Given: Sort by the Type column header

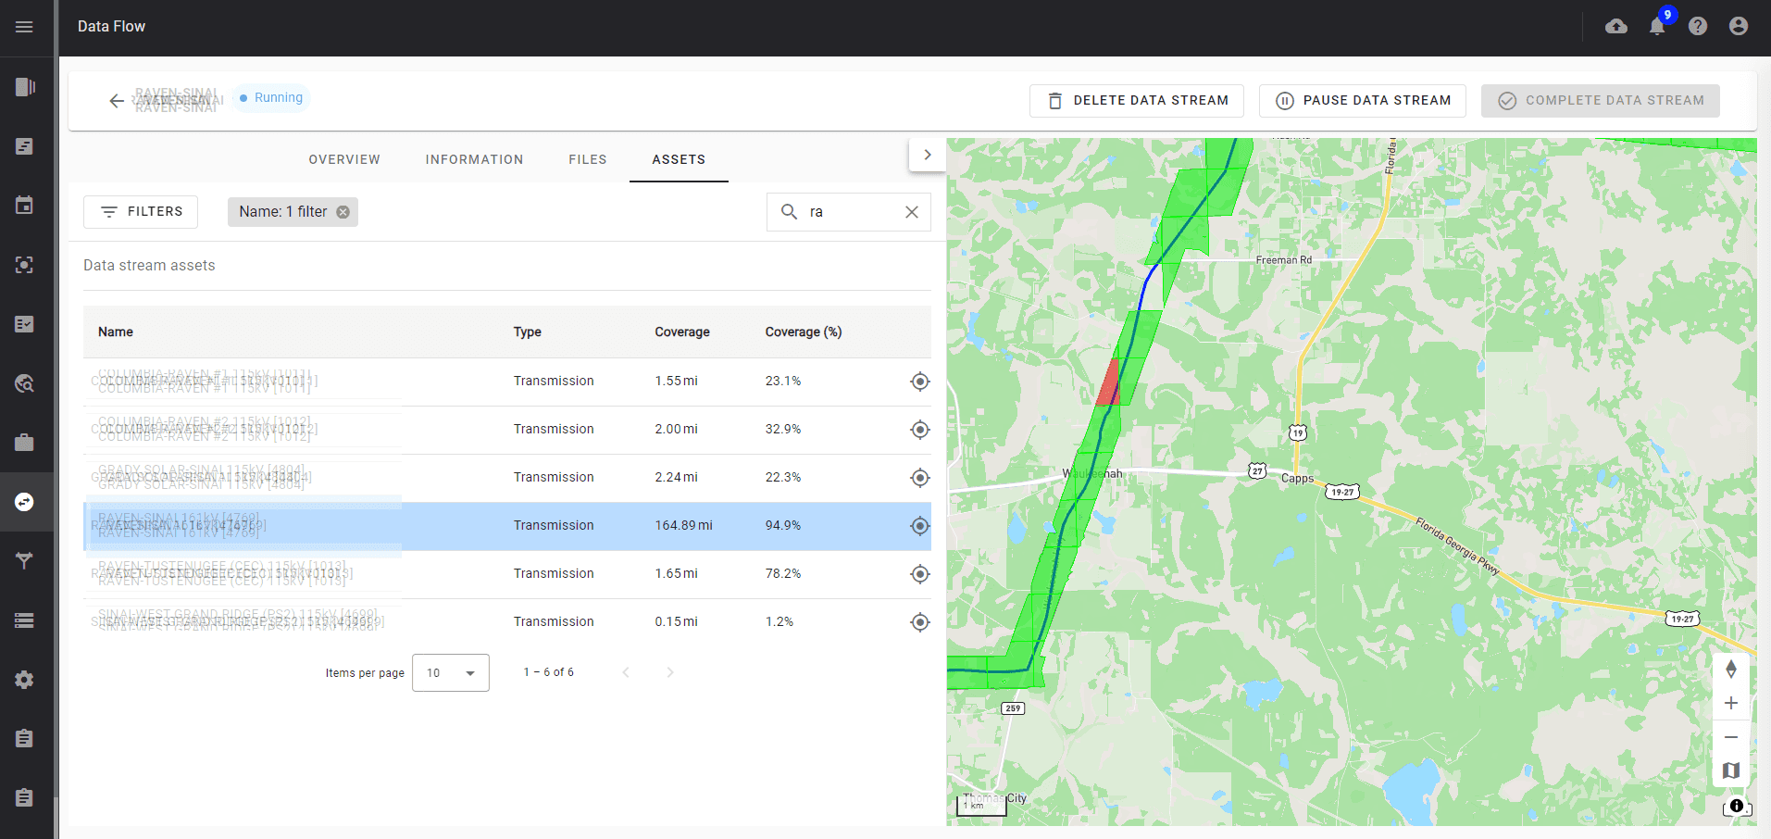Looking at the screenshot, I should tap(528, 332).
